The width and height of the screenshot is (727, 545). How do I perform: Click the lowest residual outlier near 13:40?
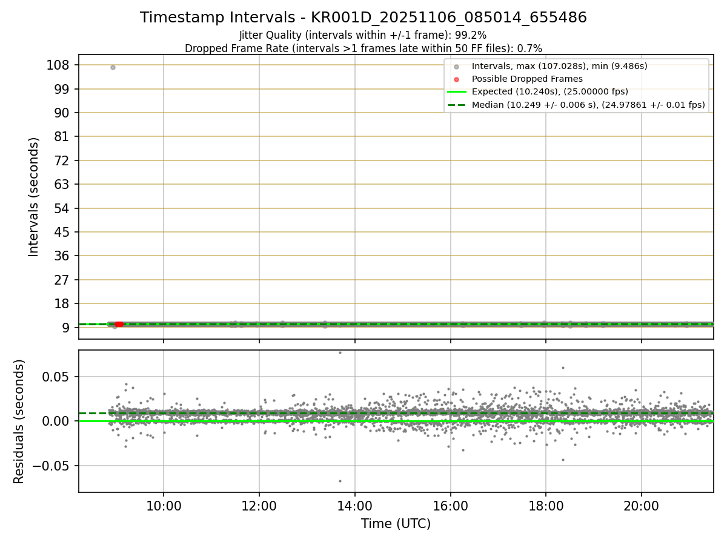pos(340,481)
